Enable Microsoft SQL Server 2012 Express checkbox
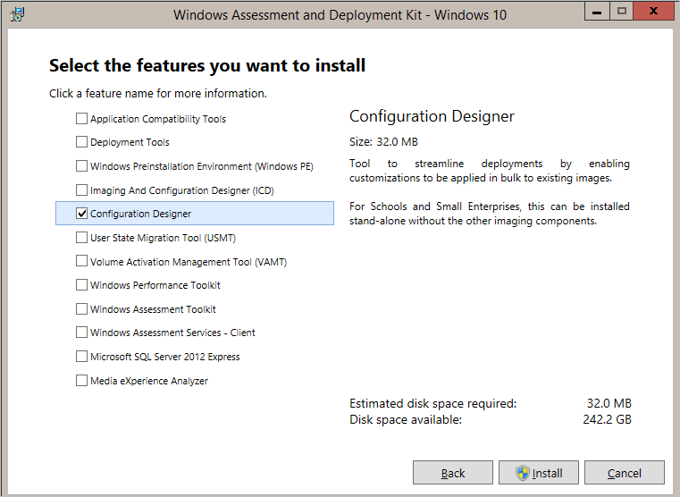 click(x=81, y=357)
